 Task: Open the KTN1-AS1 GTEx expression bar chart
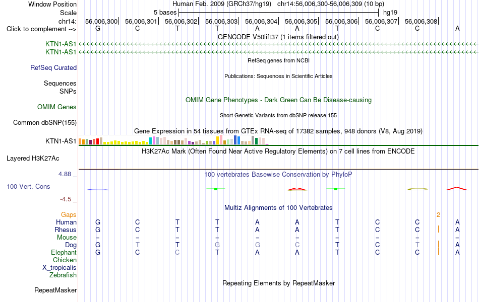(x=173, y=140)
